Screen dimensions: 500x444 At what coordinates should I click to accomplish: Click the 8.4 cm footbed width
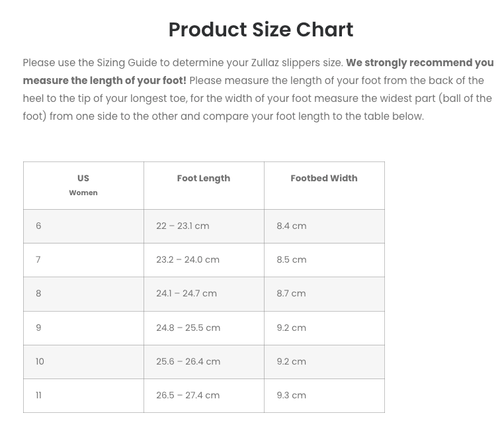[292, 226]
